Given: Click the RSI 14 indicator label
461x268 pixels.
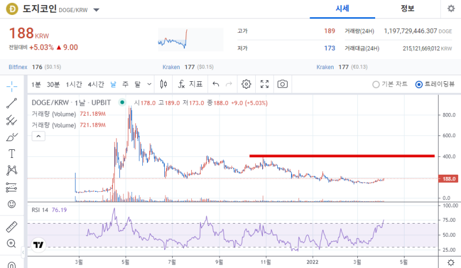Looking at the screenshot, I should (x=40, y=210).
